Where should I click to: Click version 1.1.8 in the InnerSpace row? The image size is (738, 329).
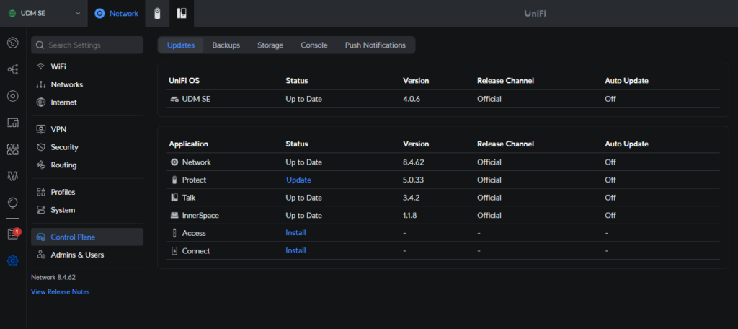click(x=410, y=216)
